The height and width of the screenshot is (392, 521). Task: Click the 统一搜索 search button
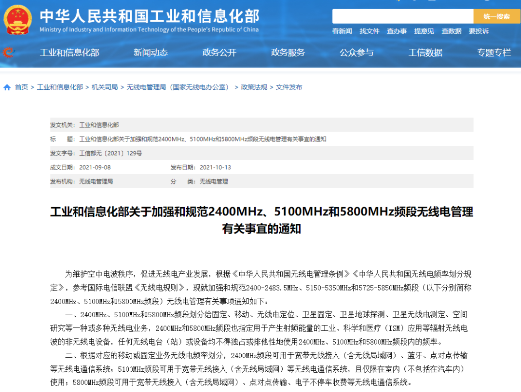tap(497, 16)
